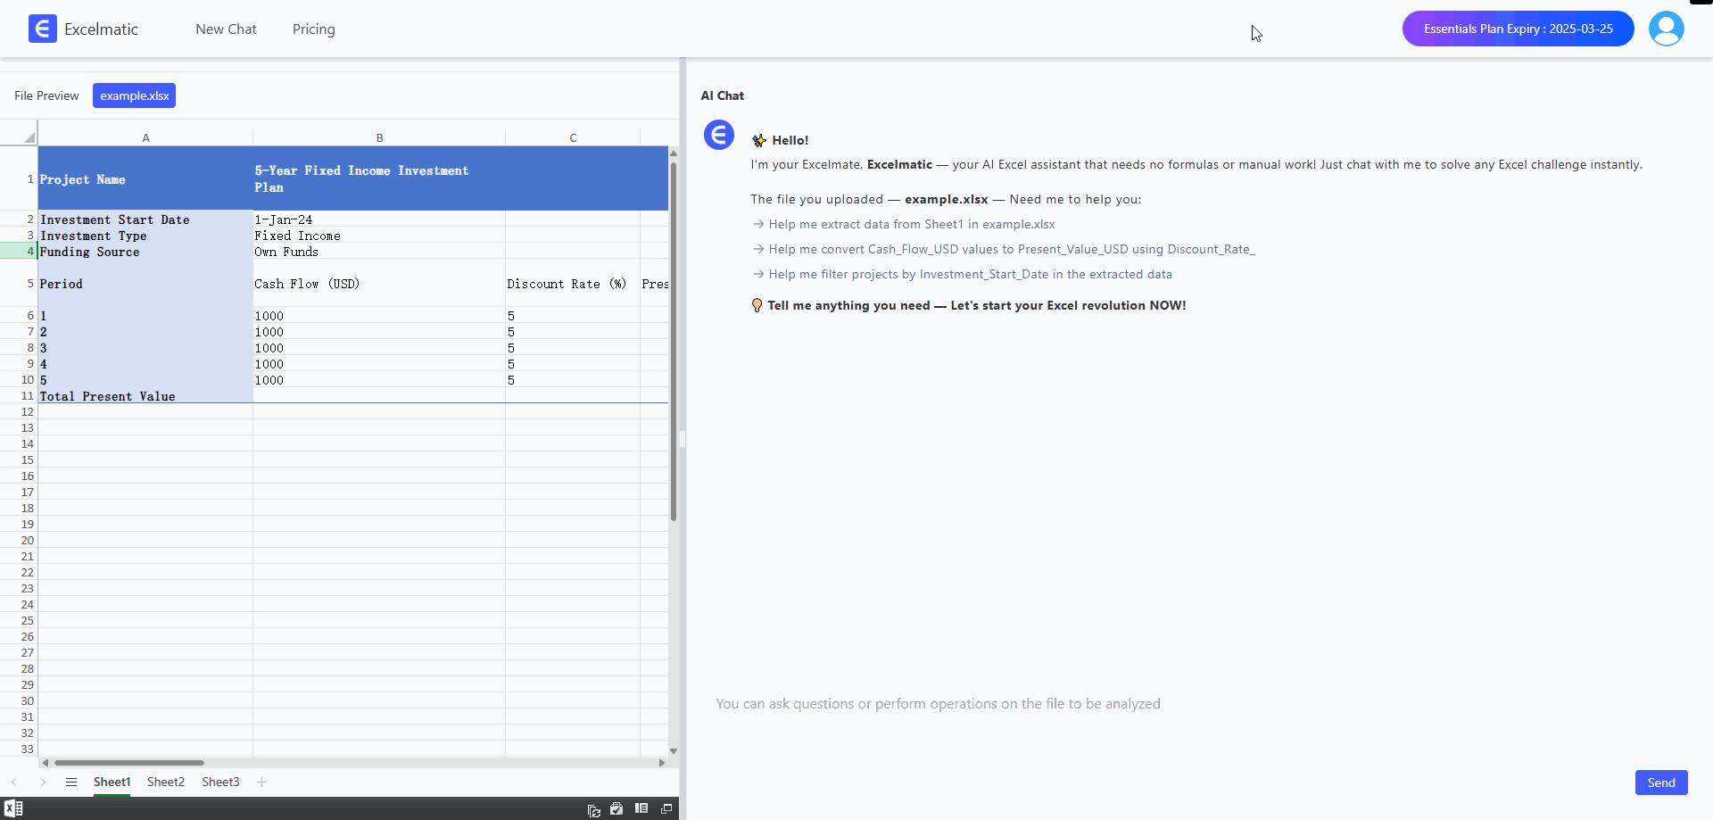Image resolution: width=1713 pixels, height=820 pixels.
Task: Click the Excelmatic logo icon
Action: point(42,29)
